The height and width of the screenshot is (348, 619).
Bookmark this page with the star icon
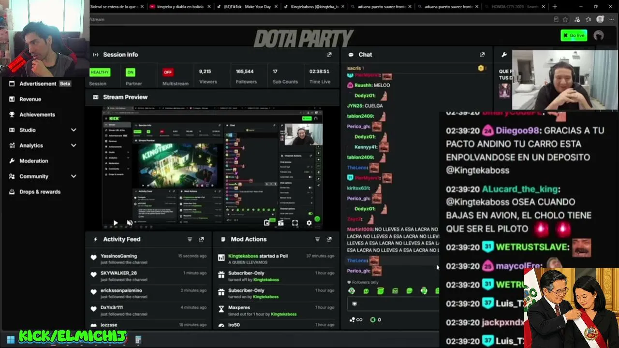coord(565,19)
